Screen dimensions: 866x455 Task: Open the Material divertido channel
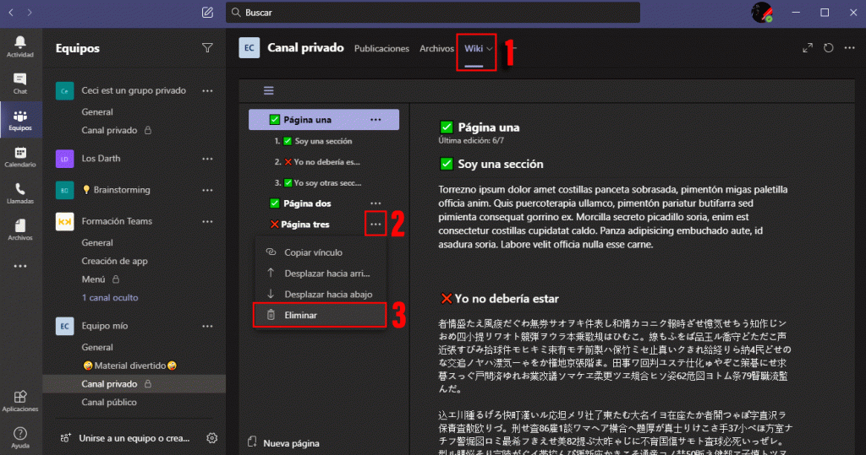129,366
